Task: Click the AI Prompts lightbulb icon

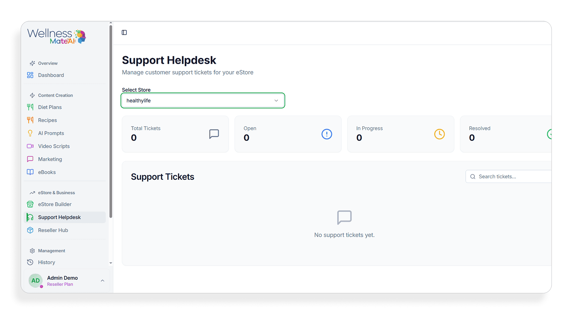Action: click(x=30, y=133)
